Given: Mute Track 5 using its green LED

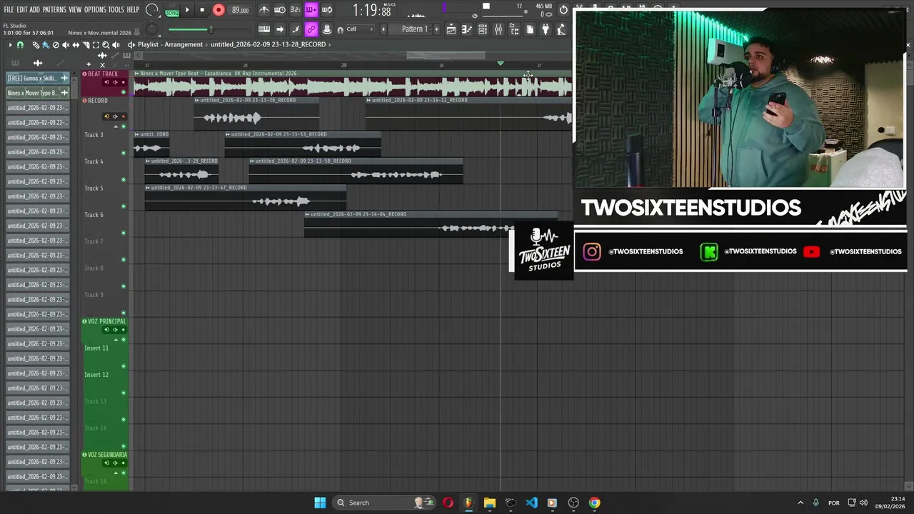Looking at the screenshot, I should point(124,206).
